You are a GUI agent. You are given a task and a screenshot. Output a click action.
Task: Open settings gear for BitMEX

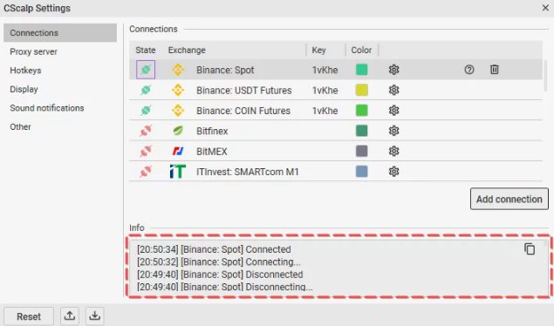coord(393,152)
